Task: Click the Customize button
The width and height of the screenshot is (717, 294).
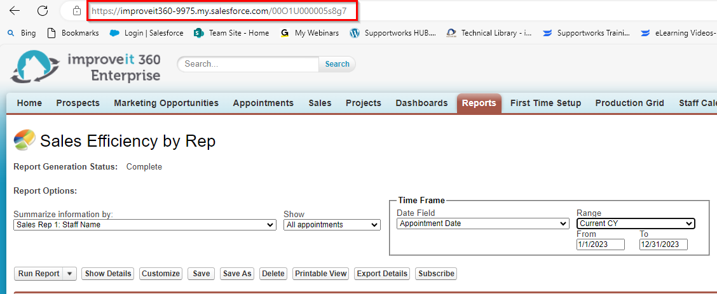Action: point(161,274)
